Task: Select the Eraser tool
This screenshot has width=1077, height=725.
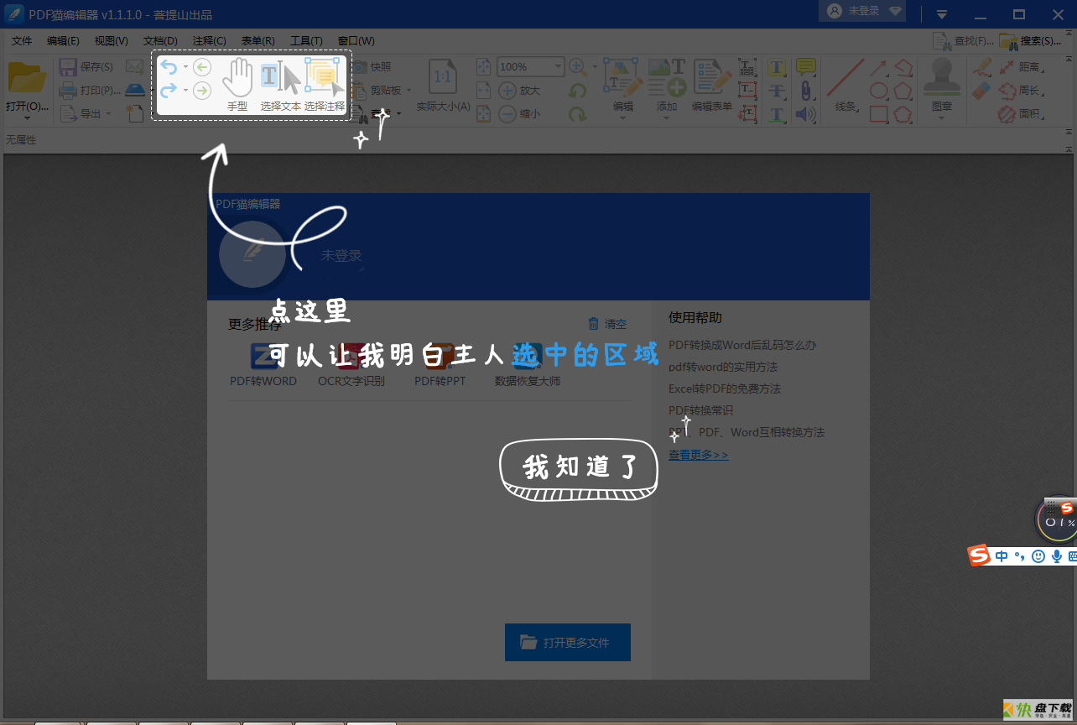Action: coord(981,90)
